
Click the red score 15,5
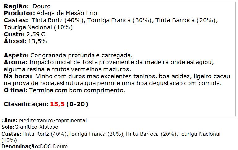[x=57, y=104]
